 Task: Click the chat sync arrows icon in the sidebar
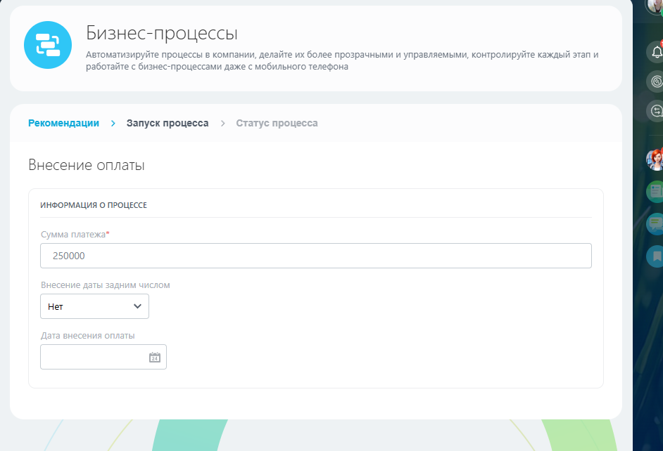click(656, 111)
